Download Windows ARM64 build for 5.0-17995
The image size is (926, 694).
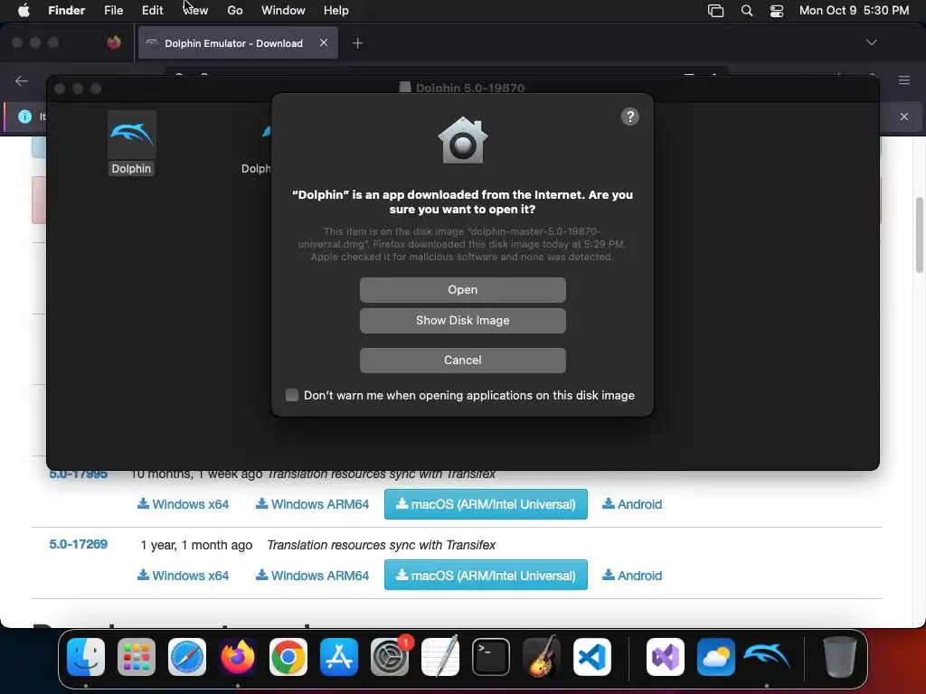[x=312, y=504]
